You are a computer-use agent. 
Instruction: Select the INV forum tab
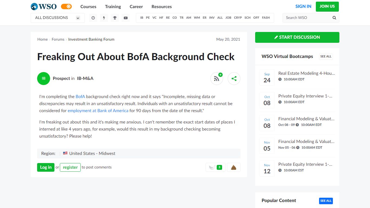(x=212, y=18)
